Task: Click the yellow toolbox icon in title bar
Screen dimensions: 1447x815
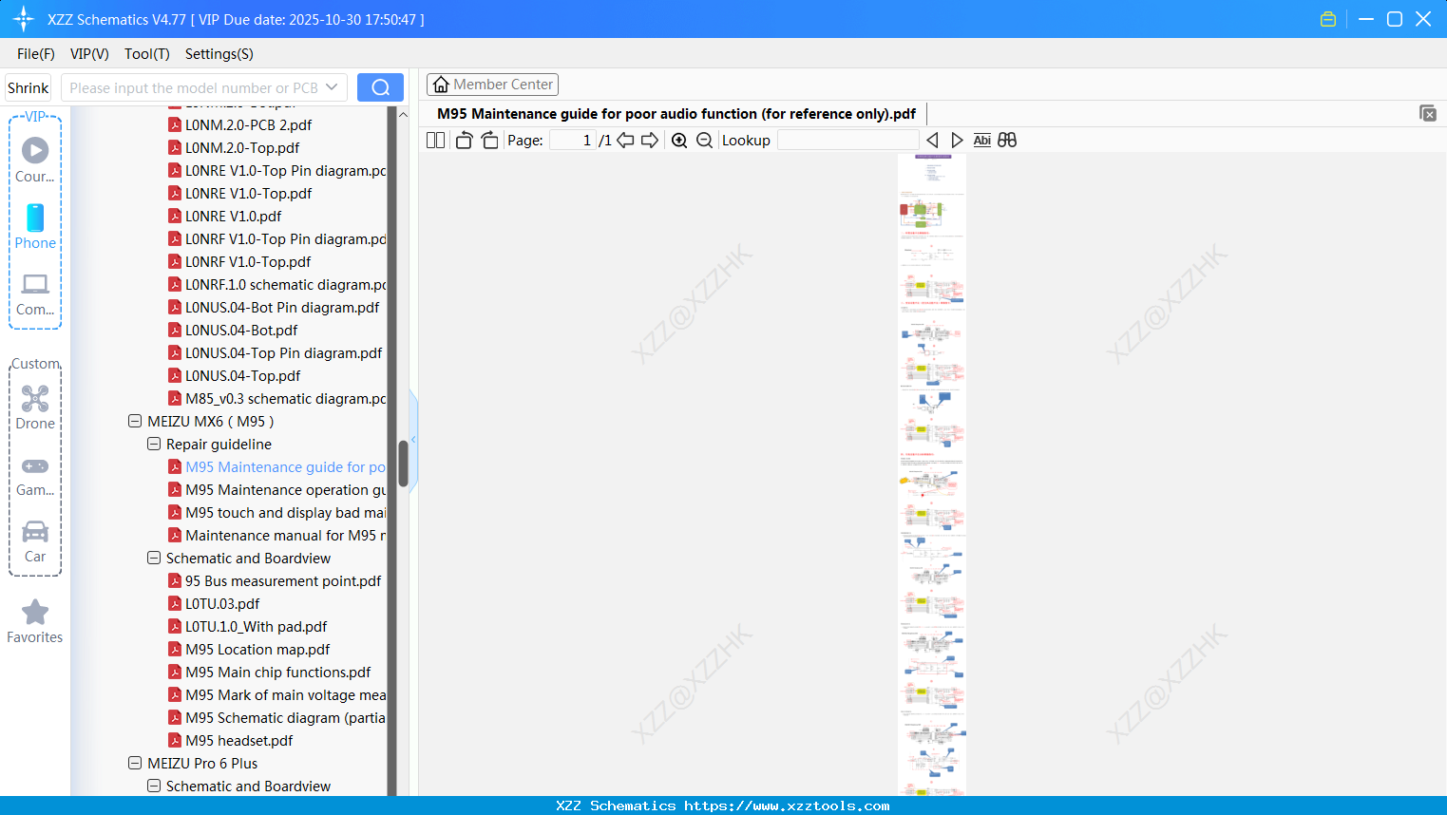Action: pyautogui.click(x=1328, y=19)
